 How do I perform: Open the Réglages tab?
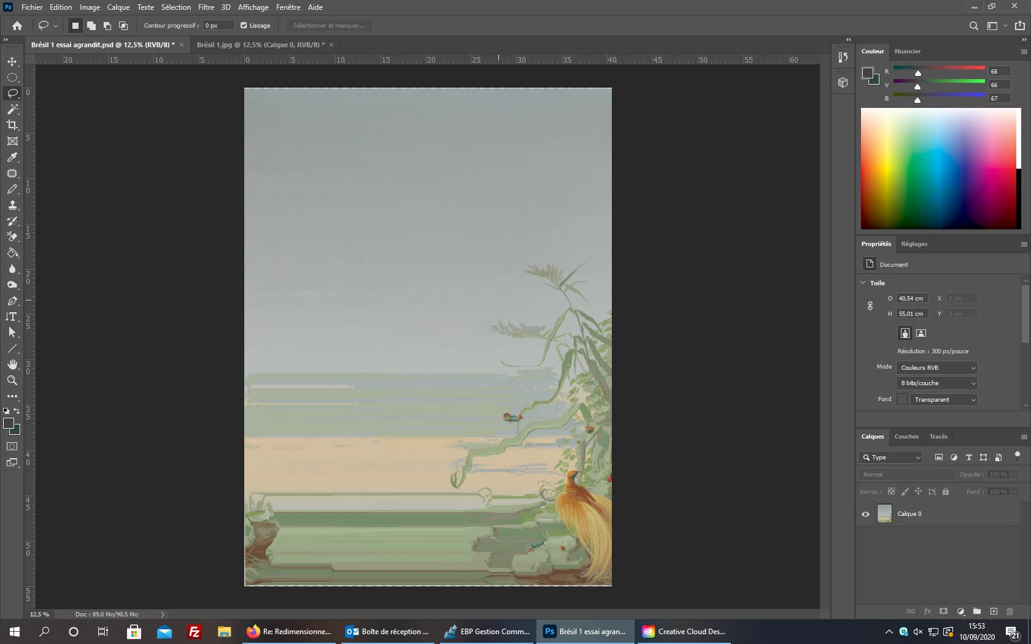click(914, 244)
